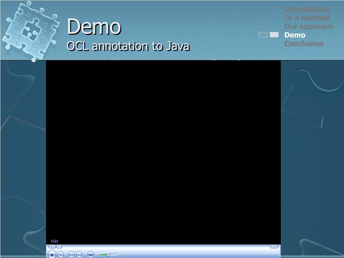Viewport: 344px width, 258px height.
Task: Click the 'OCL annotation to Java' subtitle
Action: pos(128,46)
